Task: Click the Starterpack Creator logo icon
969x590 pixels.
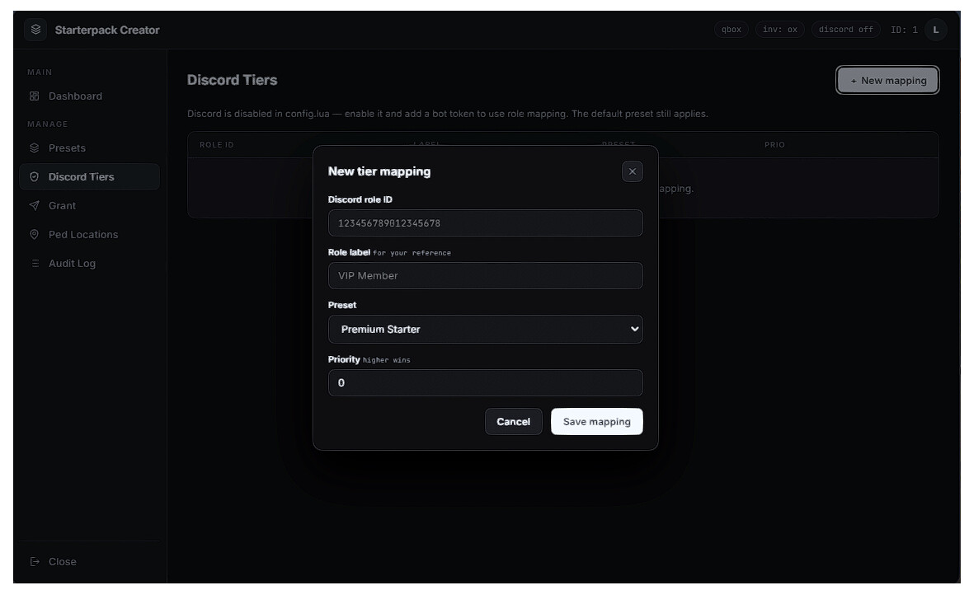Action: pos(35,30)
